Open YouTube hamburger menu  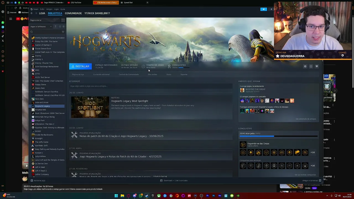coord(11,19)
